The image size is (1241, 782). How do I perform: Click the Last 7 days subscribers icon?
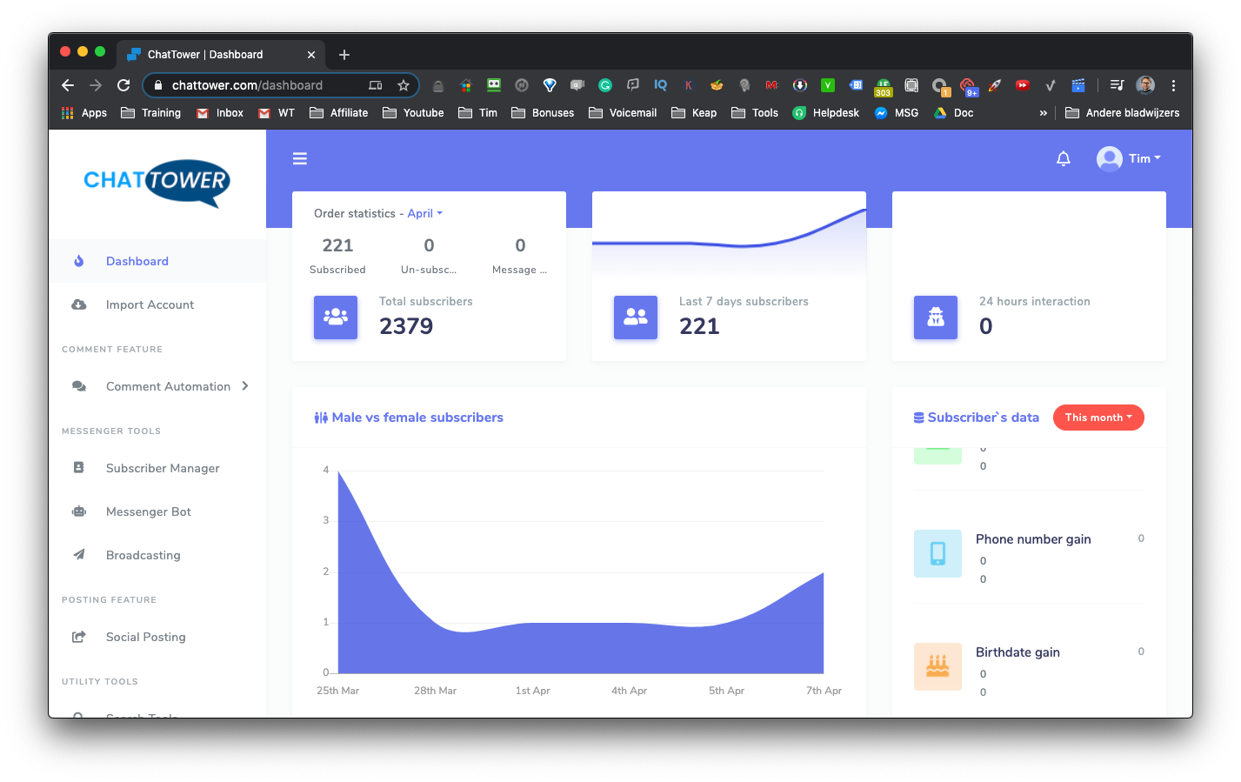(x=636, y=317)
